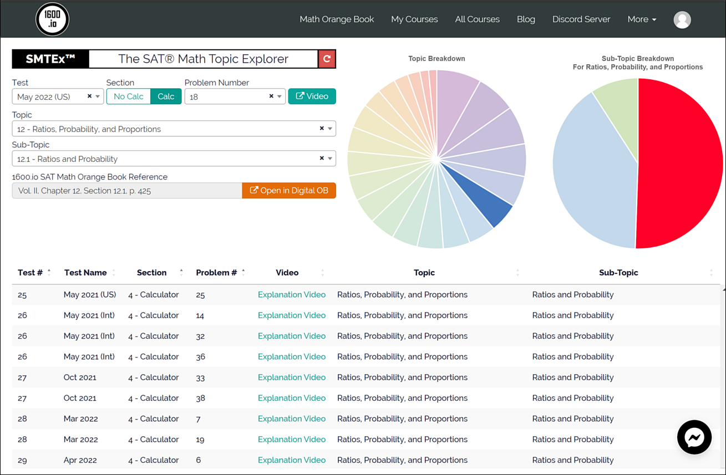
Task: Expand the Test dropdown arrow
Action: coord(98,96)
